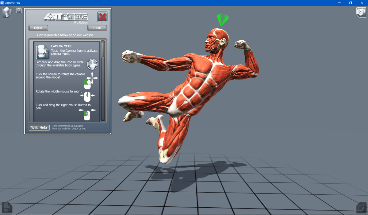Image resolution: width=368 pixels, height=215 pixels.
Task: Switch the language to 日本語
Action: 97,28
